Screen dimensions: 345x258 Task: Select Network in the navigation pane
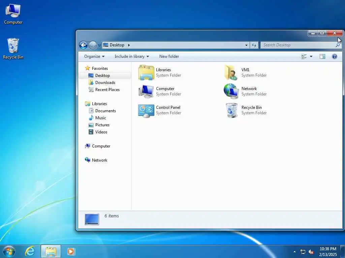(99, 160)
